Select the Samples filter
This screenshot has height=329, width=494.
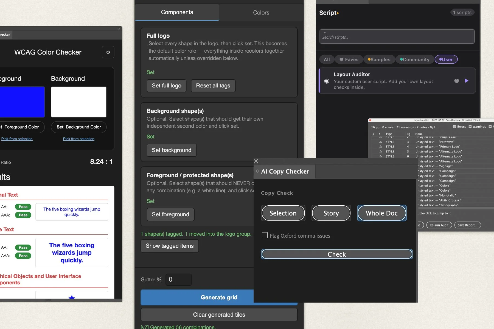click(379, 59)
